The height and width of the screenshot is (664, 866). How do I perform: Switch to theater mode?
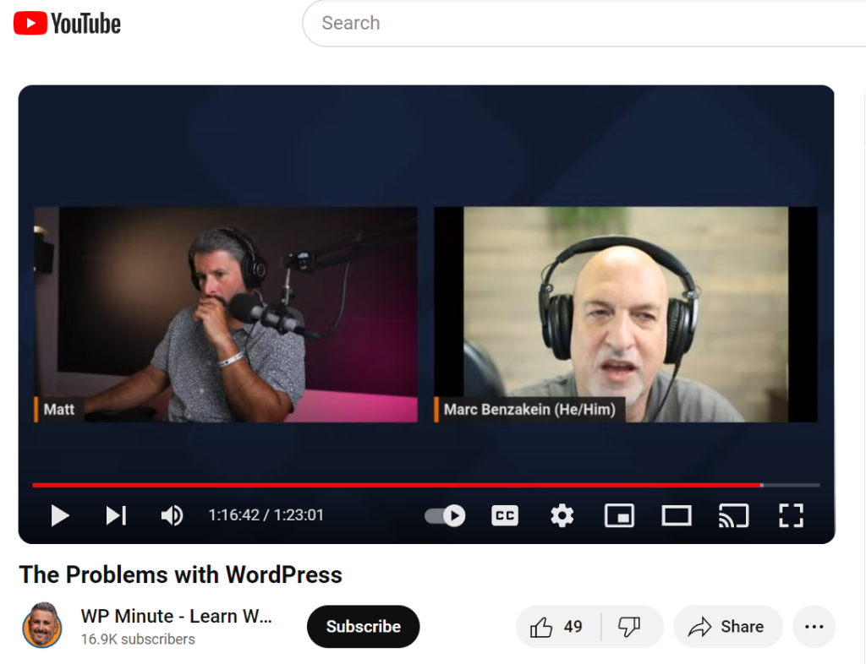(x=677, y=515)
